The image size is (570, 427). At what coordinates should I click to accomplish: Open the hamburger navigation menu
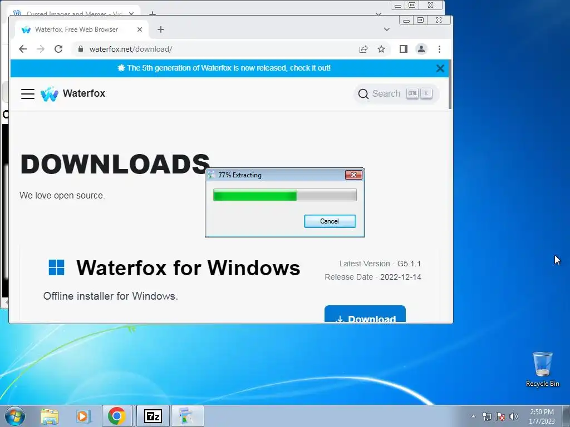point(28,93)
